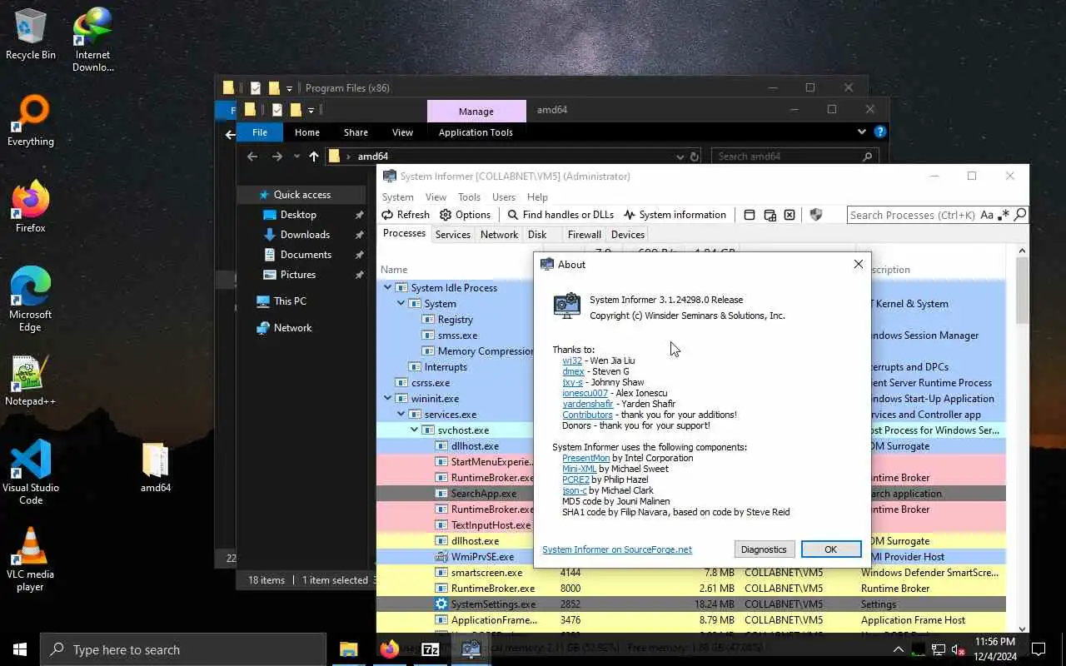Open the wj32 contributor link
The image size is (1066, 666).
[572, 360]
